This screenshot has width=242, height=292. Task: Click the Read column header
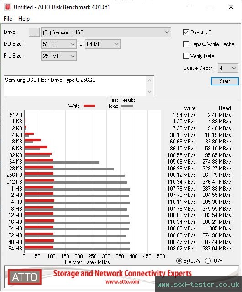coord(225,108)
